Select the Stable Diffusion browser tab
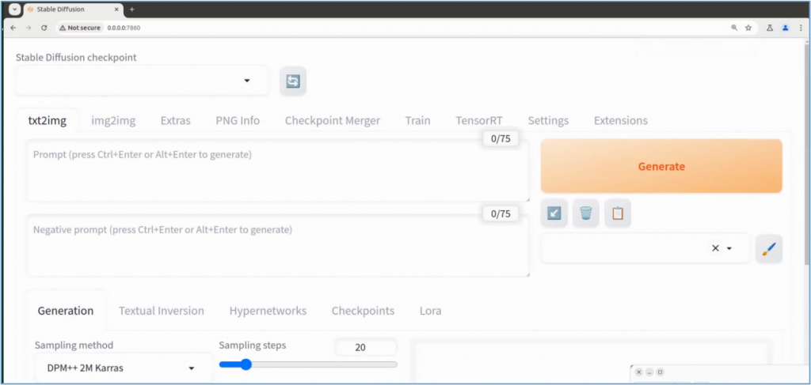 (72, 9)
